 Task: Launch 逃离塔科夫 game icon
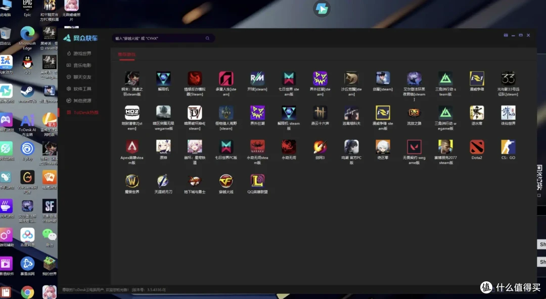coord(351,113)
